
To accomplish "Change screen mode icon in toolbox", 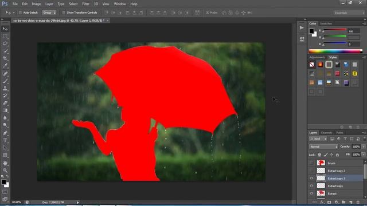I will [5, 199].
